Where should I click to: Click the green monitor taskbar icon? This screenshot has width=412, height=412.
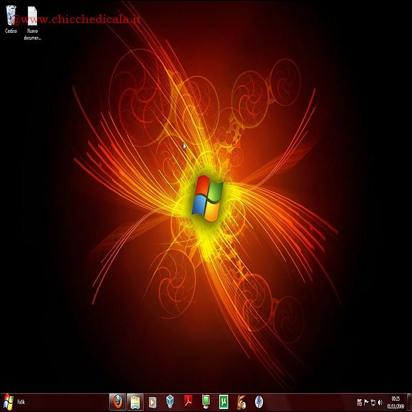(x=206, y=402)
